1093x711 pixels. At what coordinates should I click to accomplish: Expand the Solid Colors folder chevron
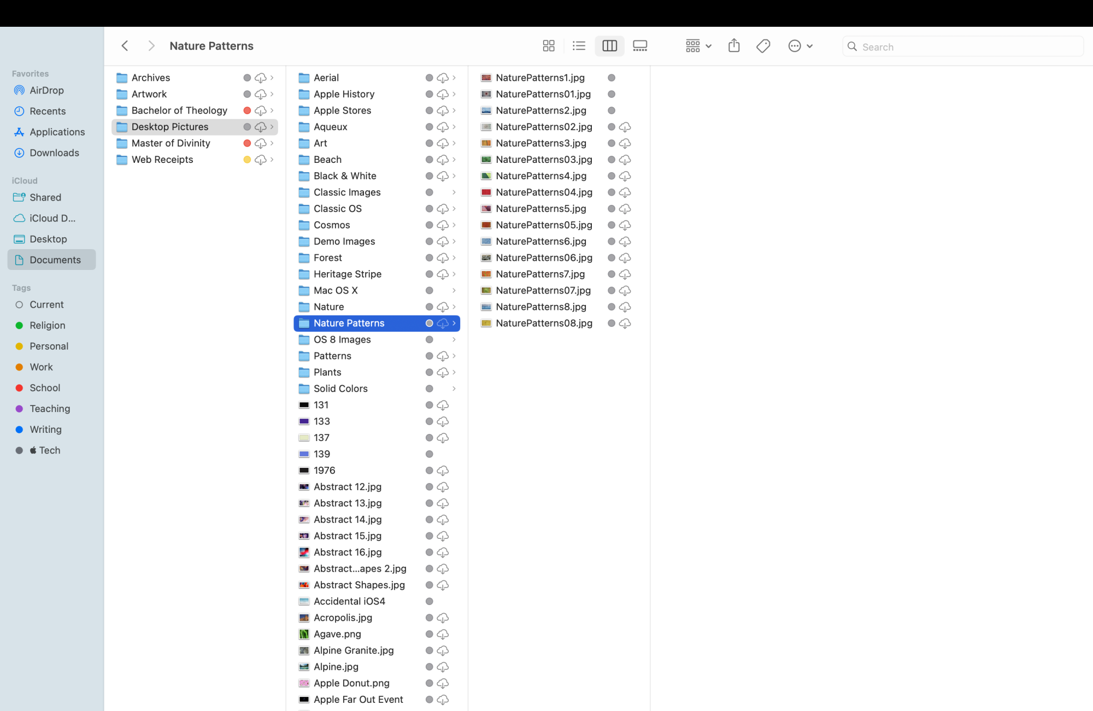pyautogui.click(x=454, y=389)
